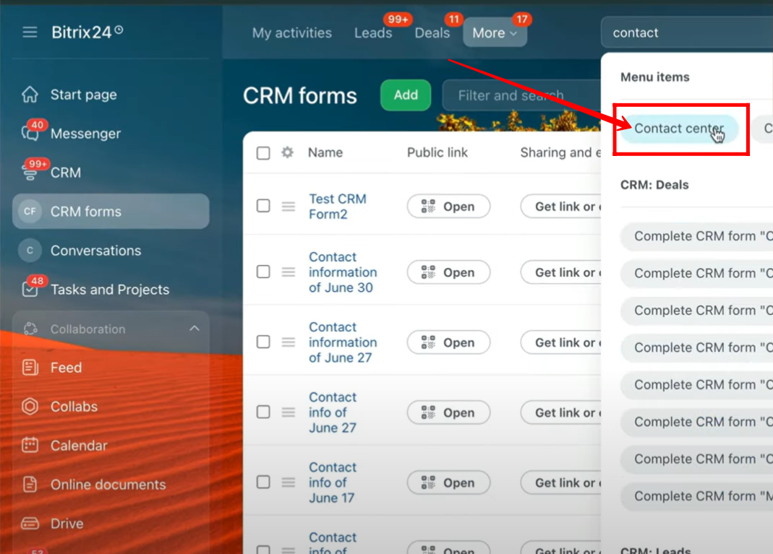This screenshot has width=773, height=554.
Task: Click row menu icon for Contact info of June 27
Action: coord(289,412)
